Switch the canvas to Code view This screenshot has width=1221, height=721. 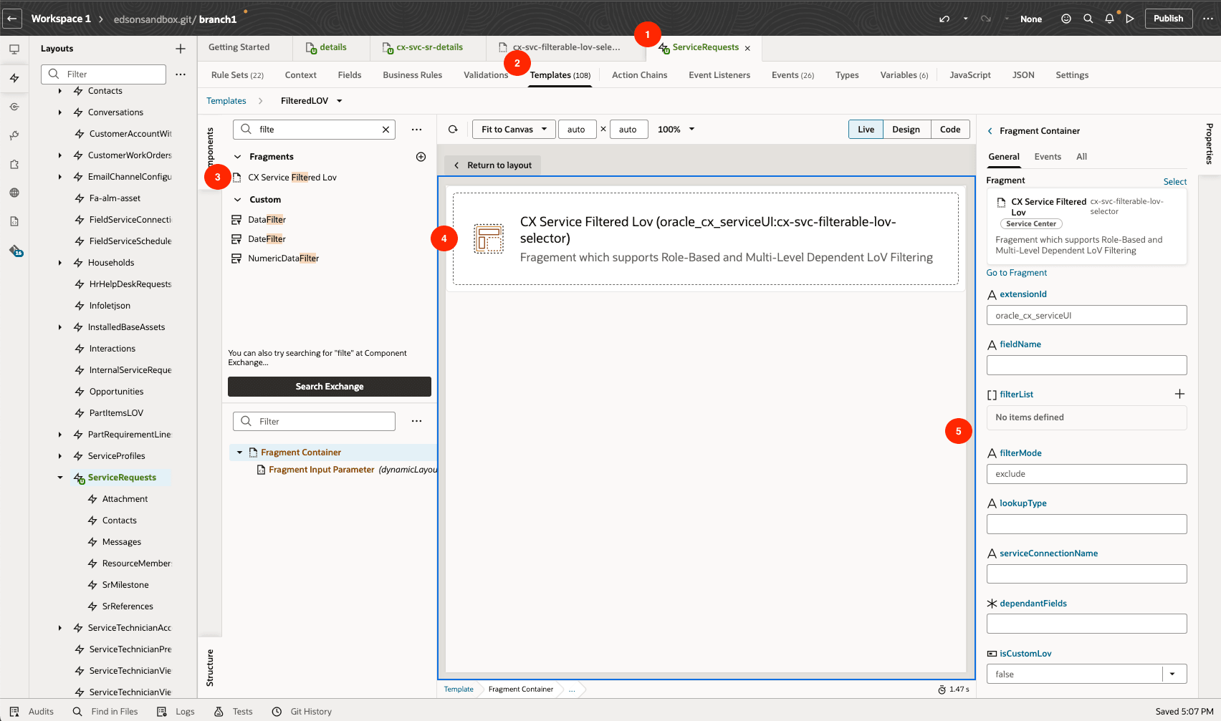point(950,129)
